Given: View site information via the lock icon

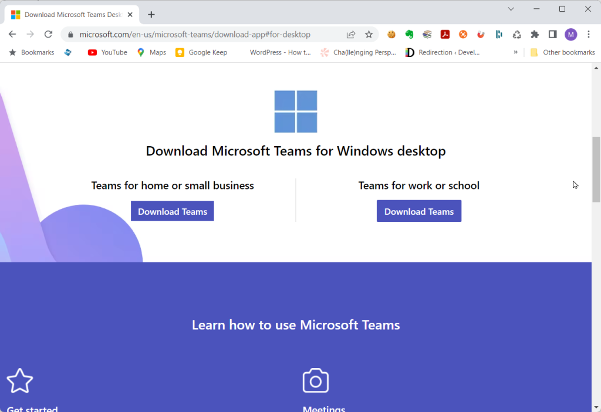Looking at the screenshot, I should [70, 35].
